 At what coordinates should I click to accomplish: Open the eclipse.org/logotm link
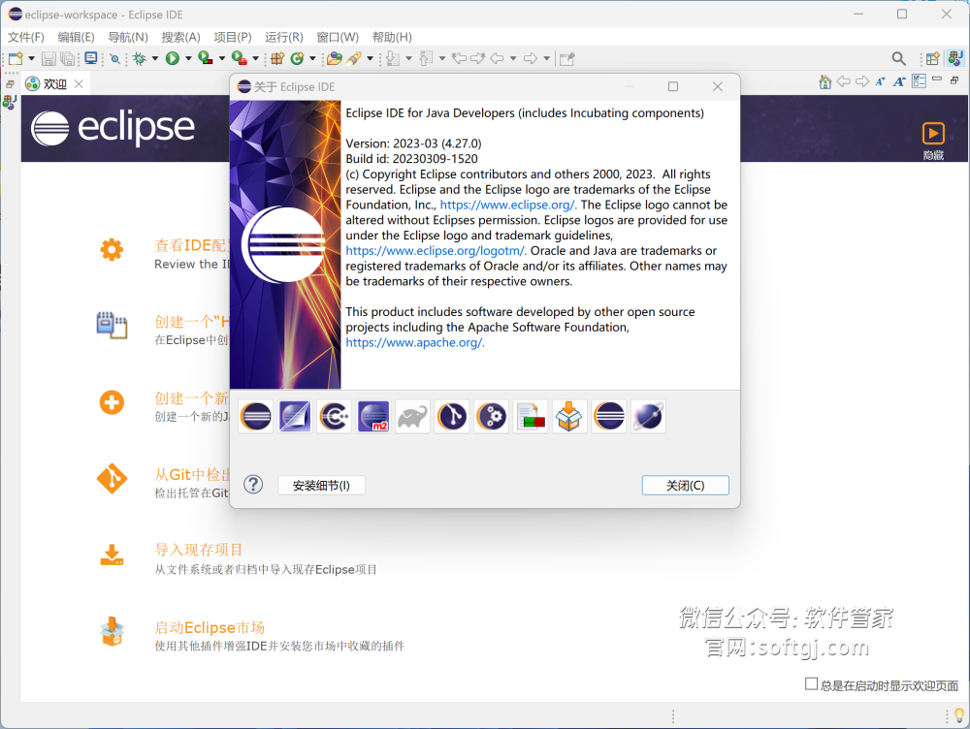(436, 250)
